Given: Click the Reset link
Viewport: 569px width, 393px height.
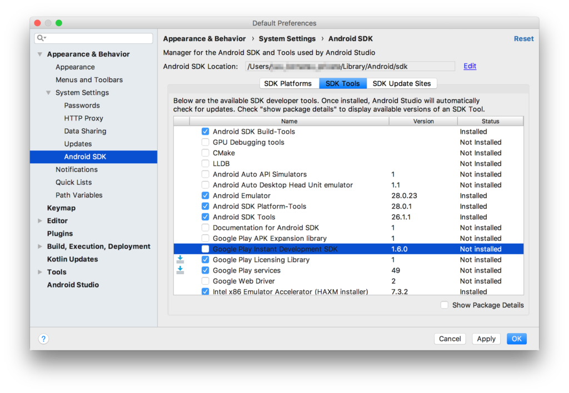Looking at the screenshot, I should point(523,38).
